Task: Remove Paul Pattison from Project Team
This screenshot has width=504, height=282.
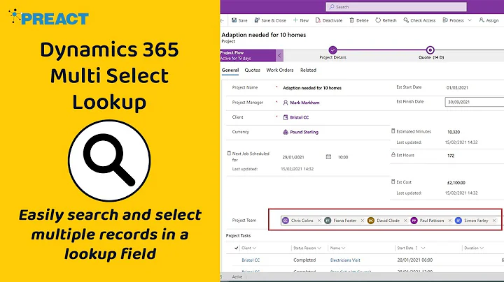Action: tap(449, 221)
